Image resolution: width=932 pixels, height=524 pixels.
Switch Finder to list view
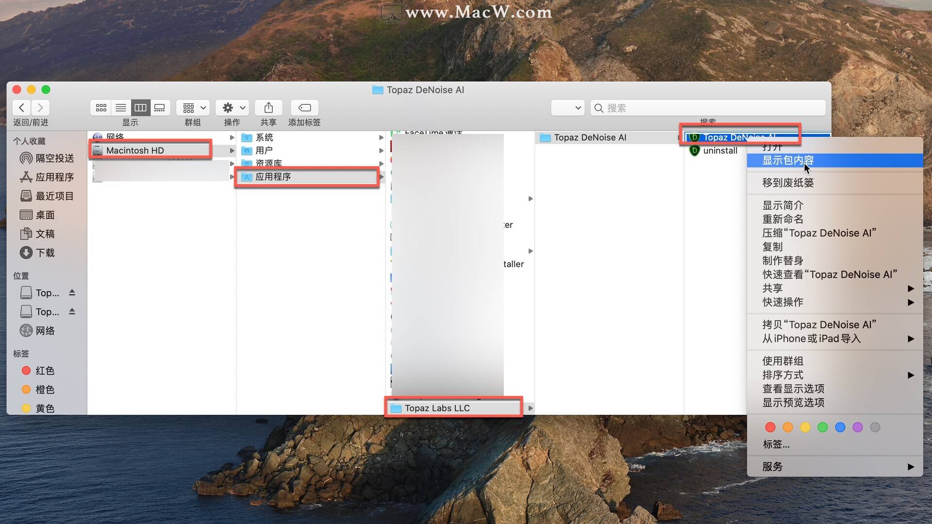pos(121,108)
